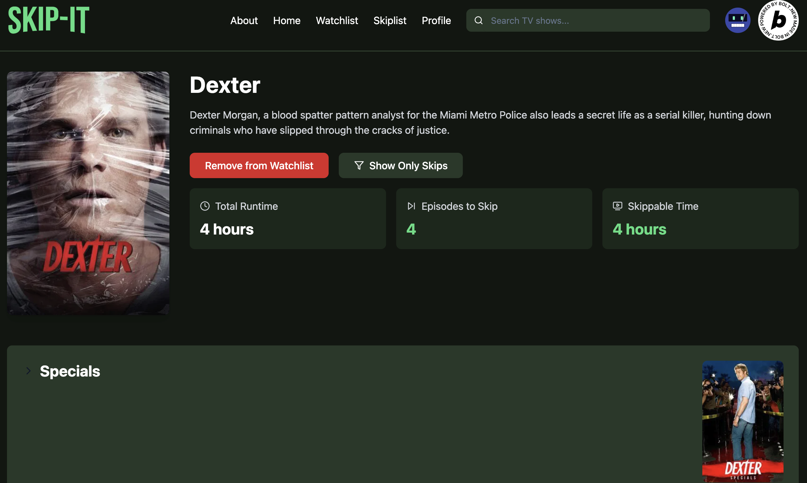Click the Total Runtime clock icon

click(x=205, y=206)
